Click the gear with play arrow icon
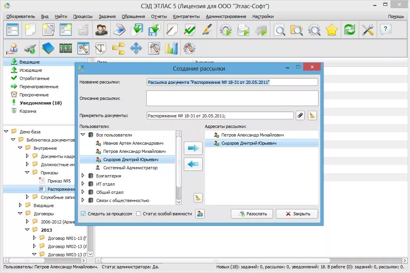This screenshot has width=410, height=273. (x=226, y=30)
